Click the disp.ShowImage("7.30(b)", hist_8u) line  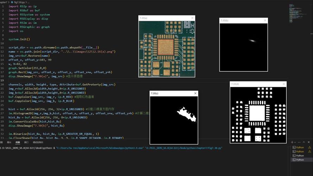pyautogui.click(x=37, y=126)
